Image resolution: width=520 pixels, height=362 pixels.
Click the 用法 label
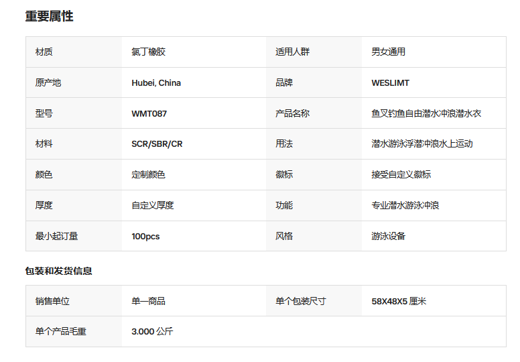pos(284,144)
